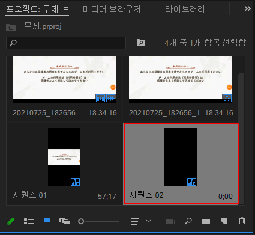Click sequence badge on 시퀀스 01 thumbnail
The height and width of the screenshot is (235, 255).
pyautogui.click(x=76, y=182)
